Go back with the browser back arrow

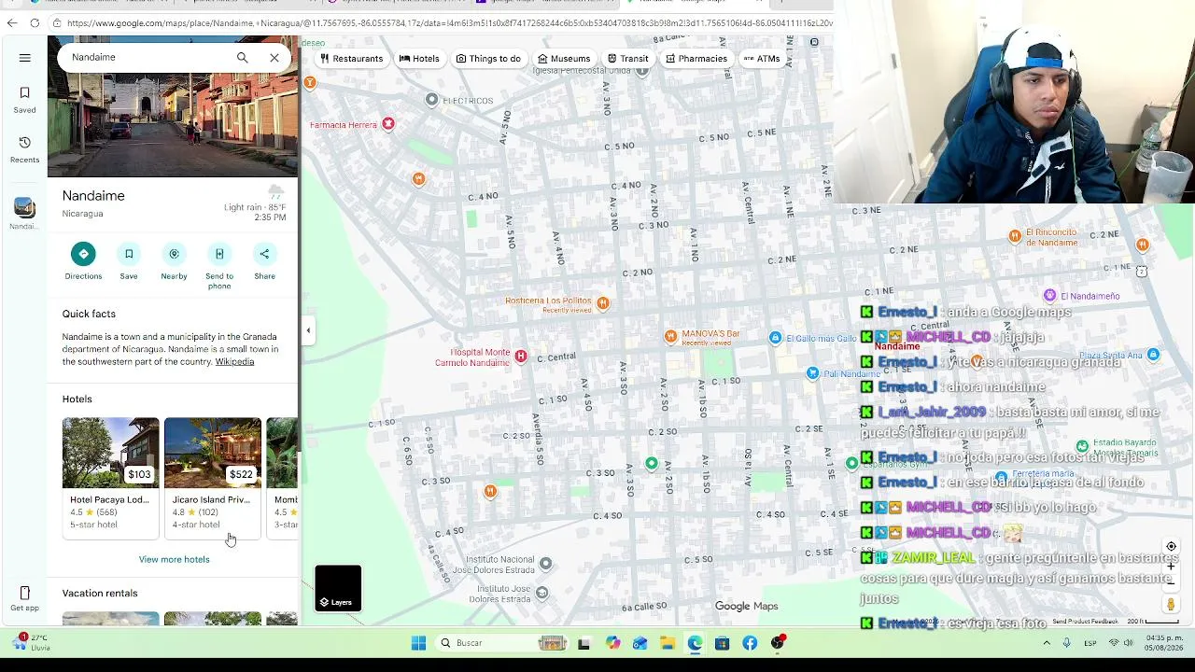point(12,23)
